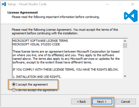The height and width of the screenshot is (108, 139).
Task: Click the "Setup - Visual Studio Code" title text
Action: pyautogui.click(x=27, y=4)
